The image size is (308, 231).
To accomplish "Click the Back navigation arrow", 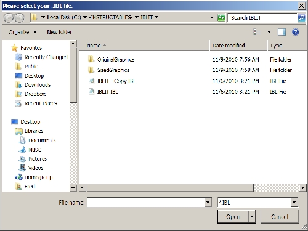I will click(9, 18).
